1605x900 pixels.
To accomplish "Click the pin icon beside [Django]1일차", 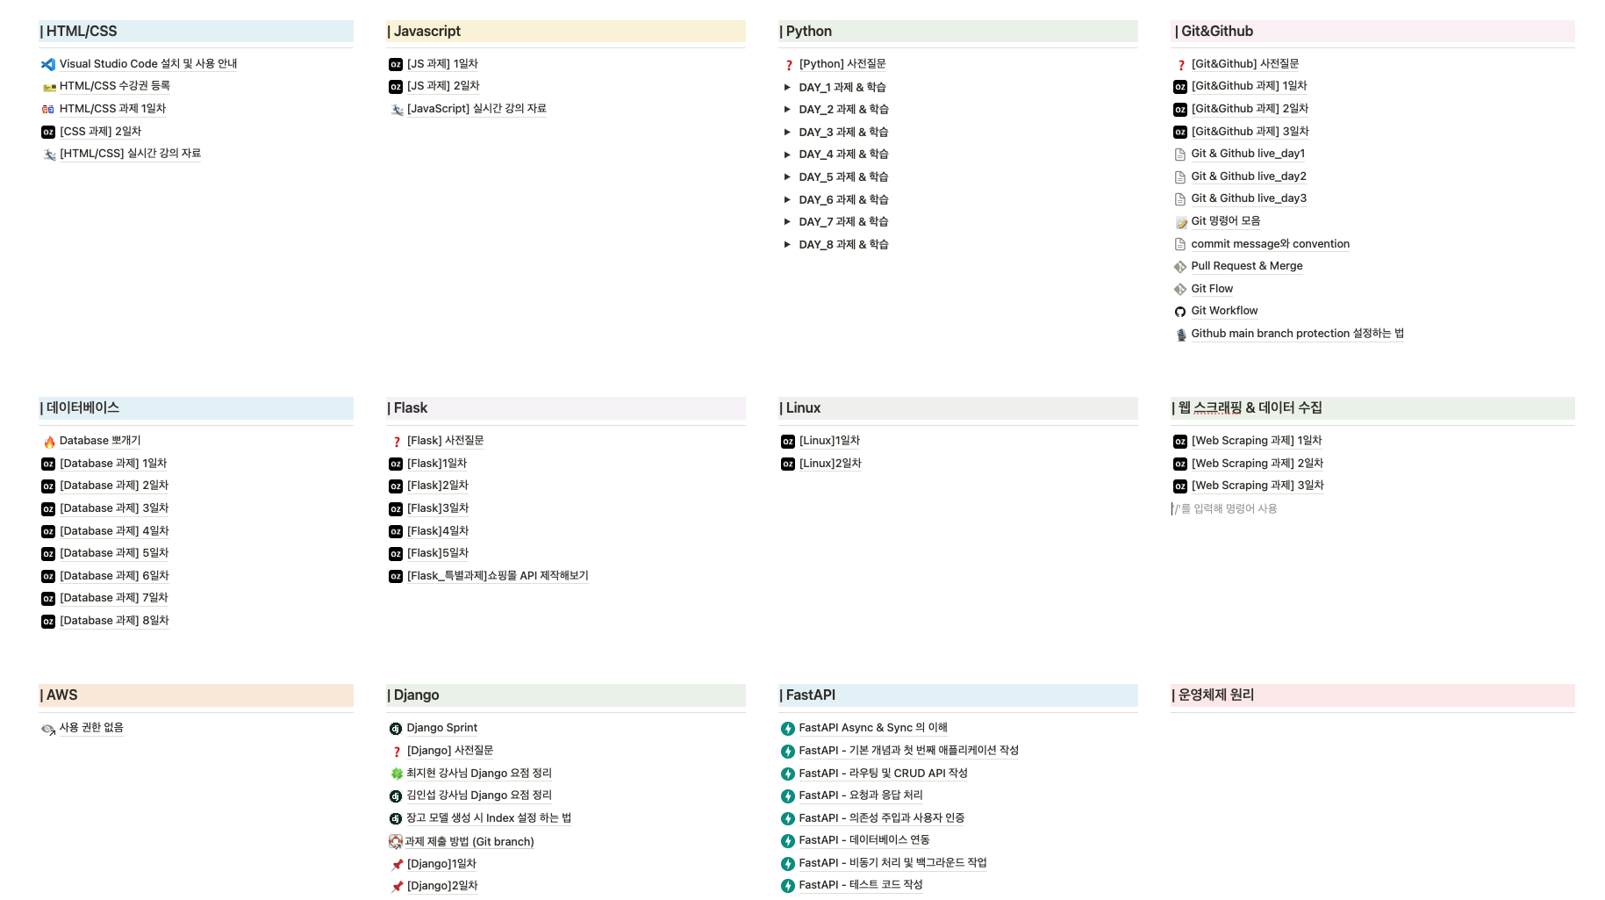I will (396, 864).
